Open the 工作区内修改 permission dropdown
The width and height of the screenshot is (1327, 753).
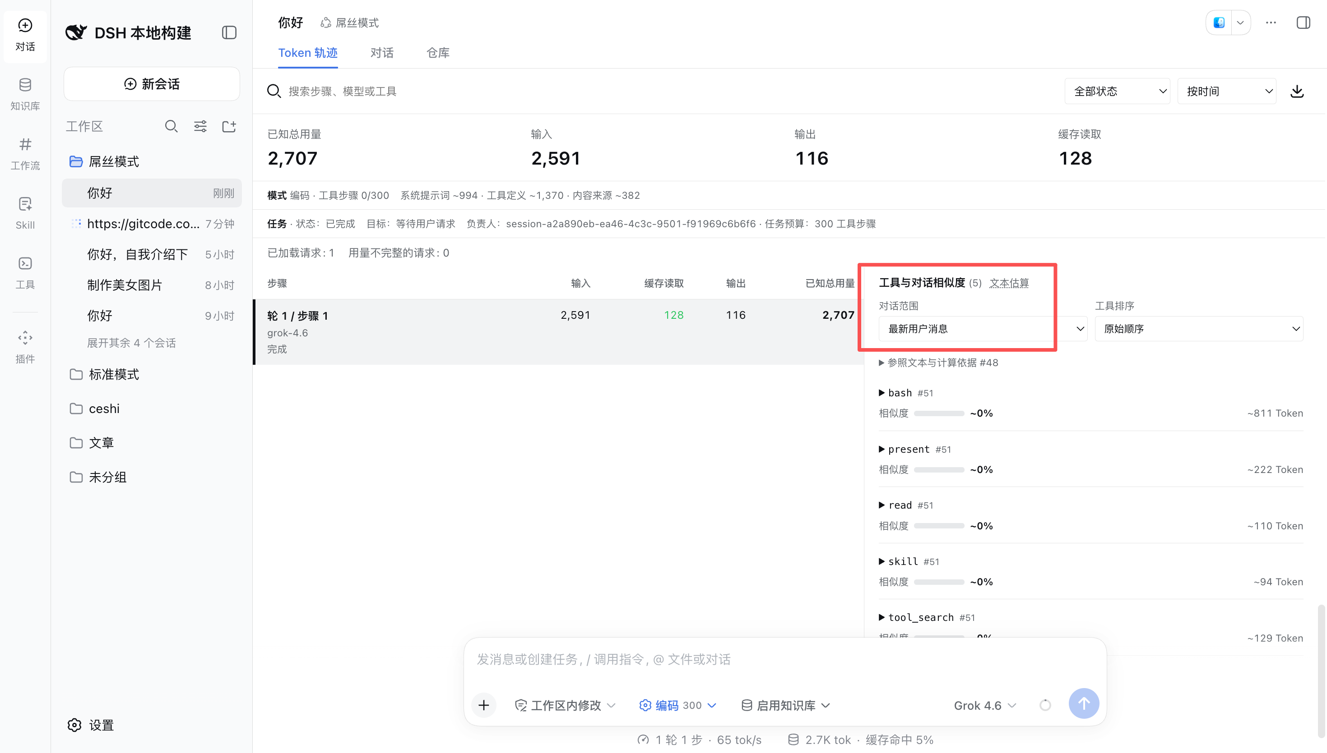565,705
